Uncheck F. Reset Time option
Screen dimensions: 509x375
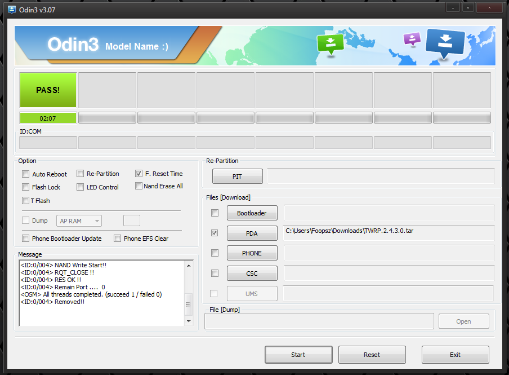tap(139, 173)
